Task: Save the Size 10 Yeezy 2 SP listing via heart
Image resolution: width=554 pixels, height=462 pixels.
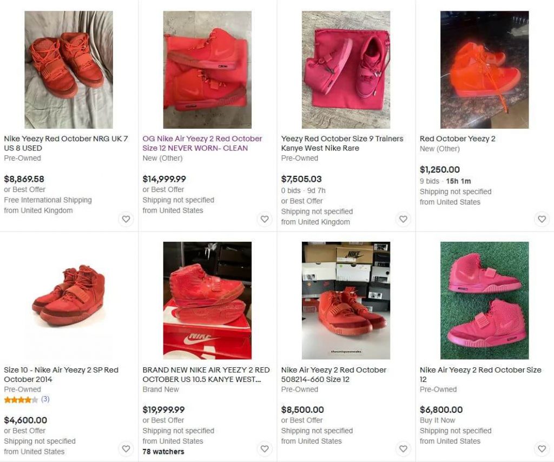Action: (x=126, y=448)
